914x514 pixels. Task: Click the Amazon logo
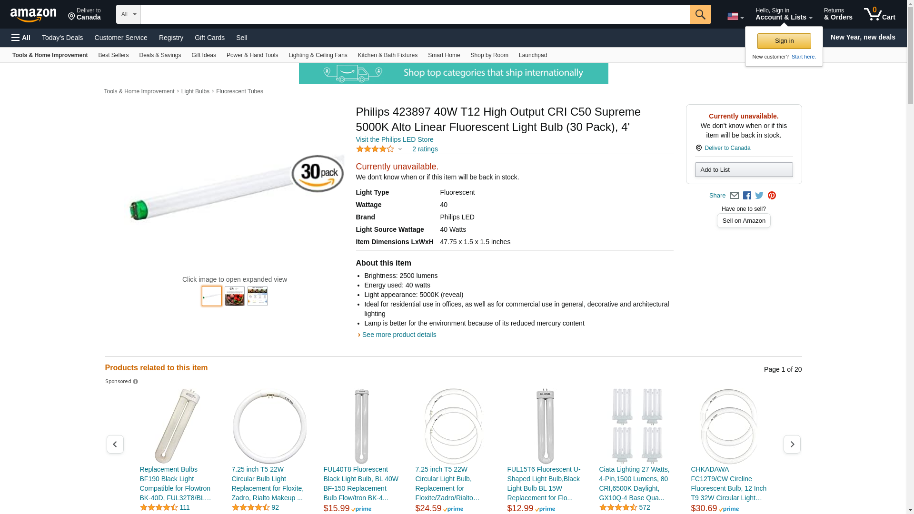(33, 15)
